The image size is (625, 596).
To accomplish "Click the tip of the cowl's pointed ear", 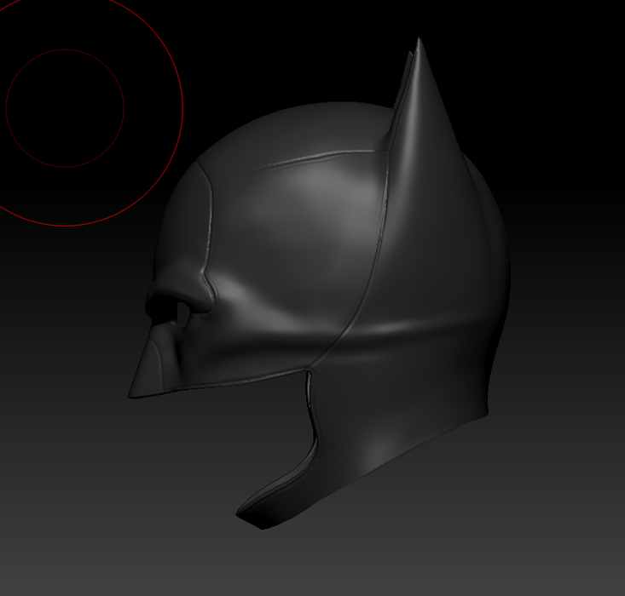I will point(419,43).
